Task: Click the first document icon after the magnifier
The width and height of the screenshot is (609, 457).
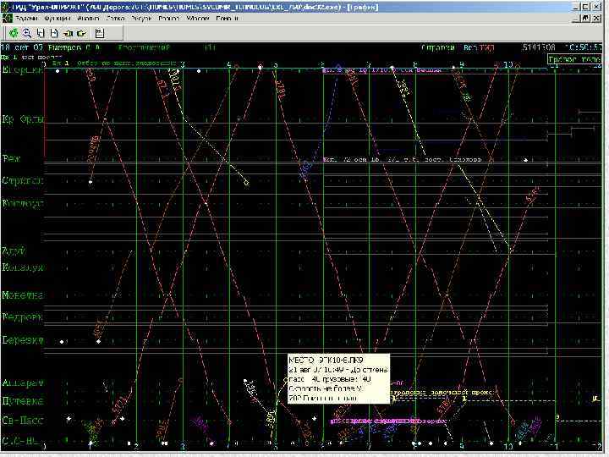Action: tap(41, 33)
